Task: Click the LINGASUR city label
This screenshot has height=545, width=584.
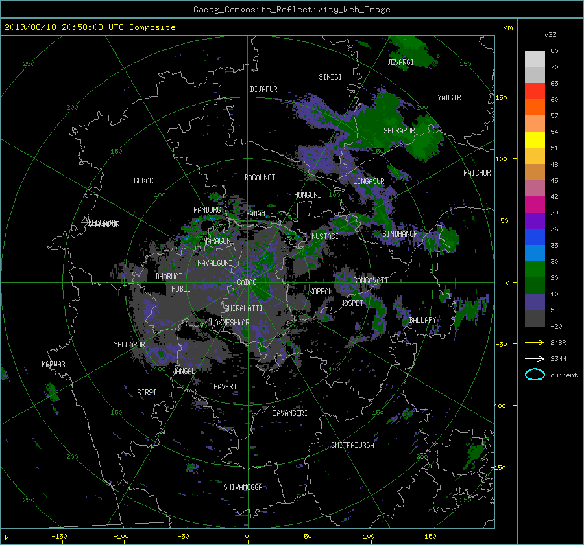Action: coord(369,181)
